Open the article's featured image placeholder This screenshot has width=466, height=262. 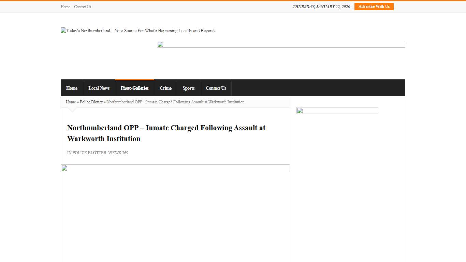175,168
